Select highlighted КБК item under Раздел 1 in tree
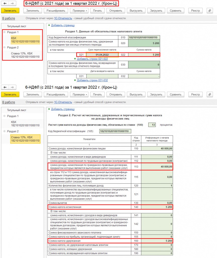 25,40
